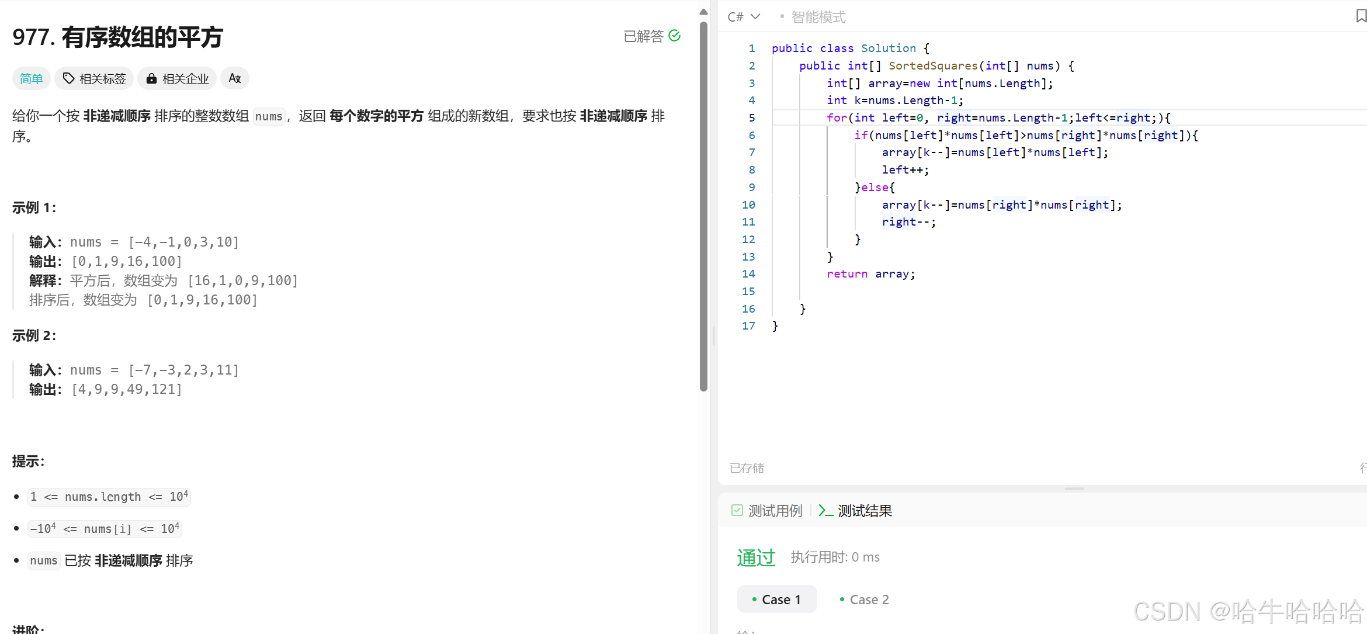Click the tag icon beside 相关标签
This screenshot has width=1367, height=634.
coord(68,78)
